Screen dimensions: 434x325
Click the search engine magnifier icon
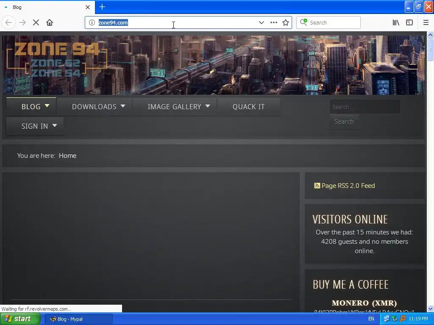pyautogui.click(x=303, y=22)
